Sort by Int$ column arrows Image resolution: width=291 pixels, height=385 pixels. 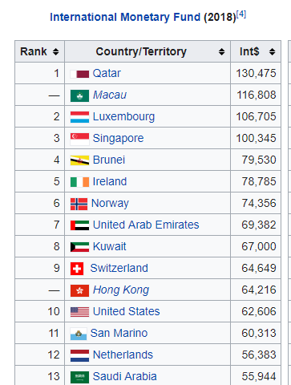[x=272, y=51]
